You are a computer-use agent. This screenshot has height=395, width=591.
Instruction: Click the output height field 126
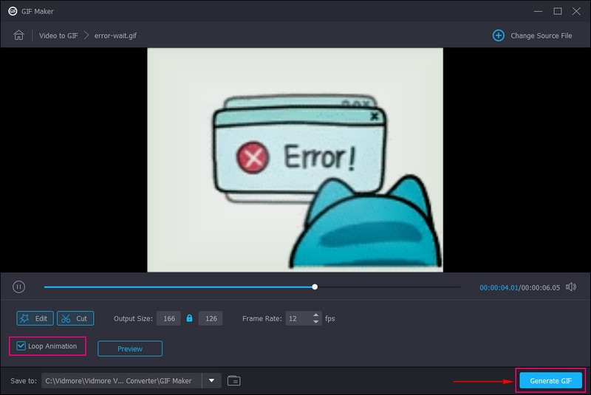(211, 318)
